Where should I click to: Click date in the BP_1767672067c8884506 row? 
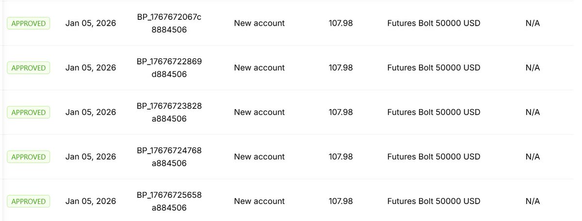coord(91,23)
